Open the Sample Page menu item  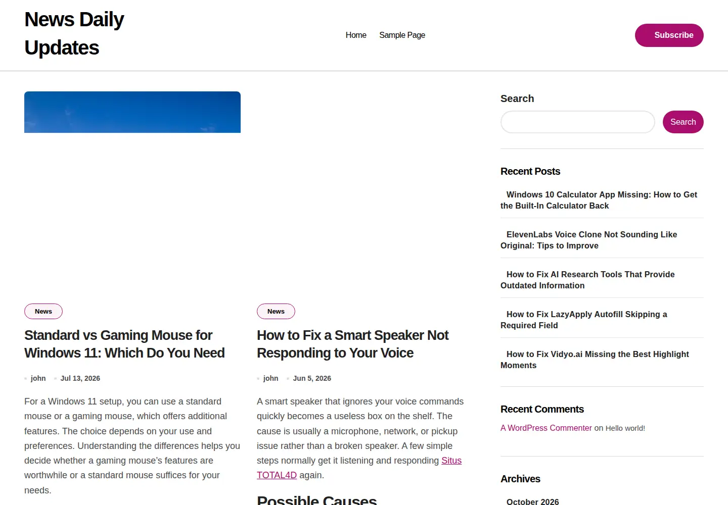(402, 35)
